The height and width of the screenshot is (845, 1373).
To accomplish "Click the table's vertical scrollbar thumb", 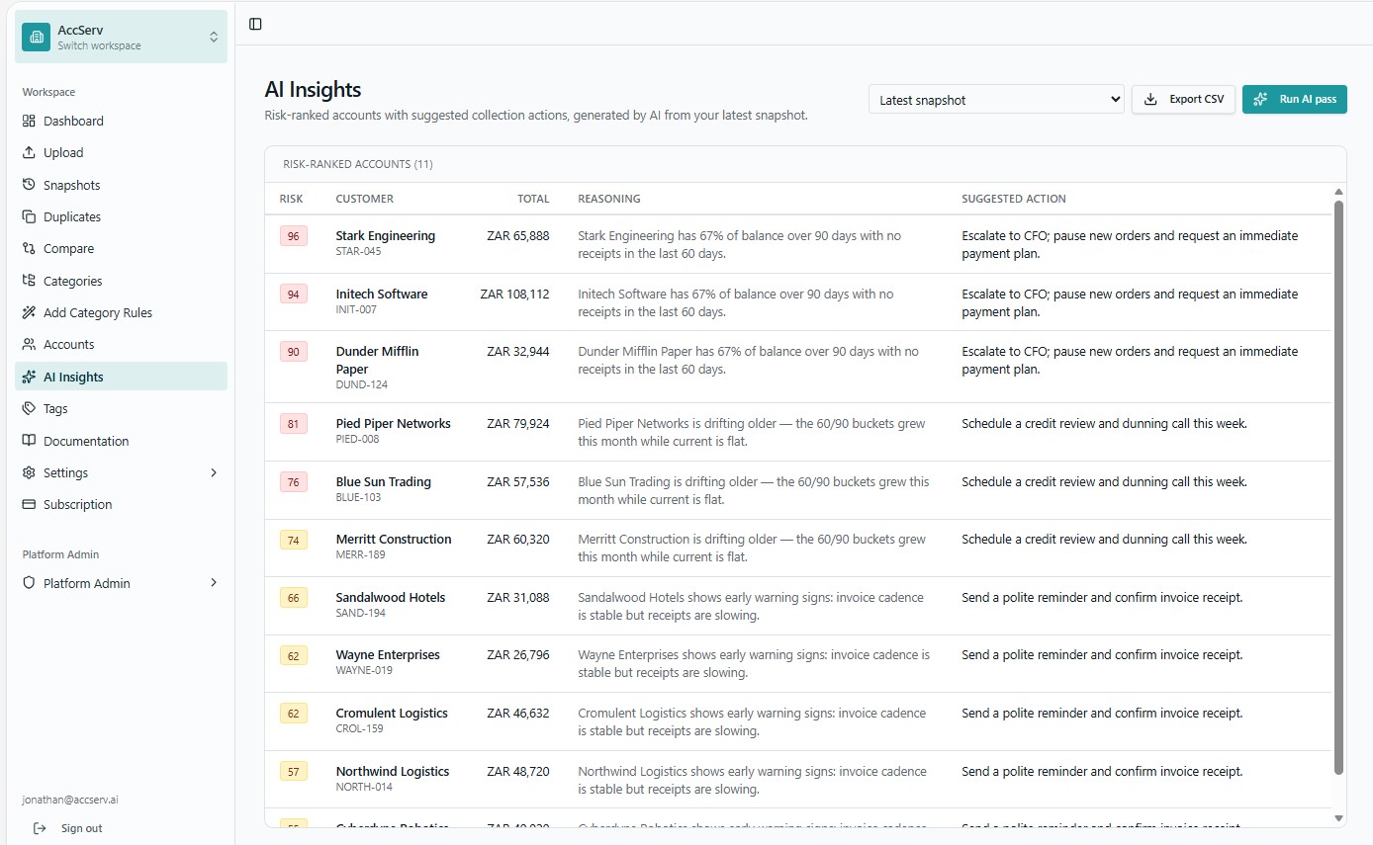I will [1339, 487].
